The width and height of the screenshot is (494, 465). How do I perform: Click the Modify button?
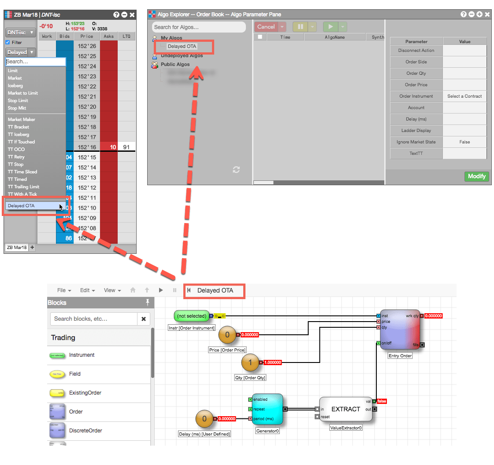477,176
